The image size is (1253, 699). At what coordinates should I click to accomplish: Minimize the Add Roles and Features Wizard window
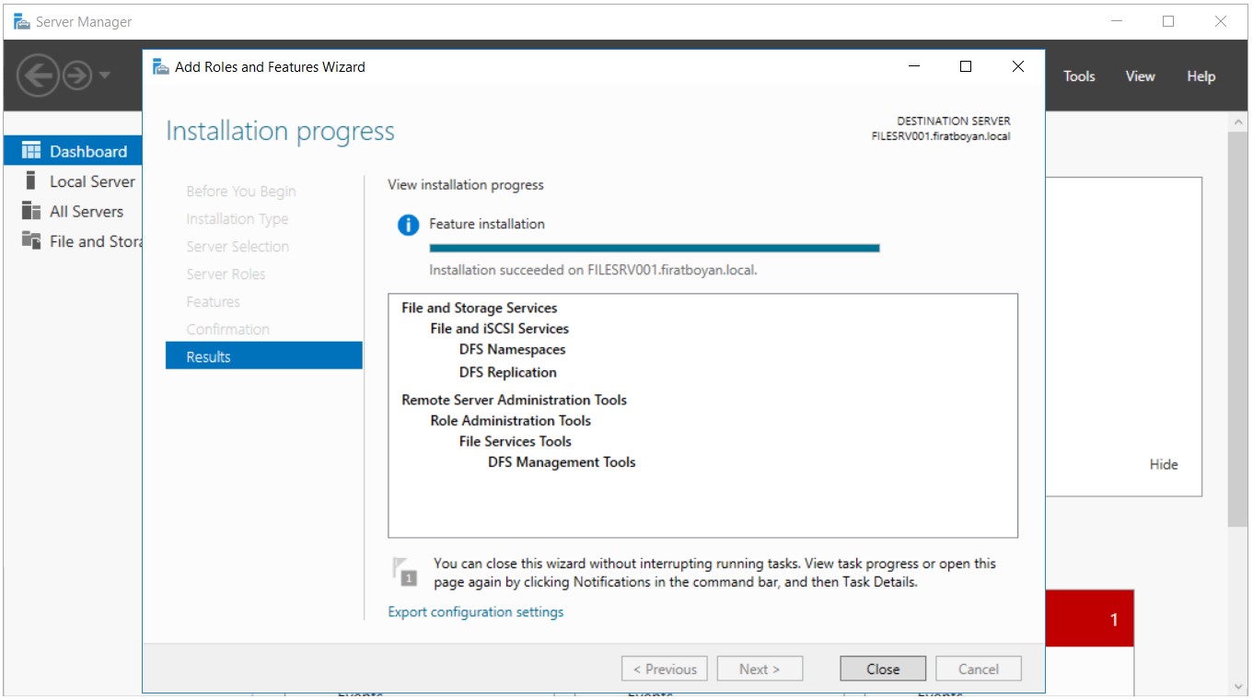click(x=914, y=66)
